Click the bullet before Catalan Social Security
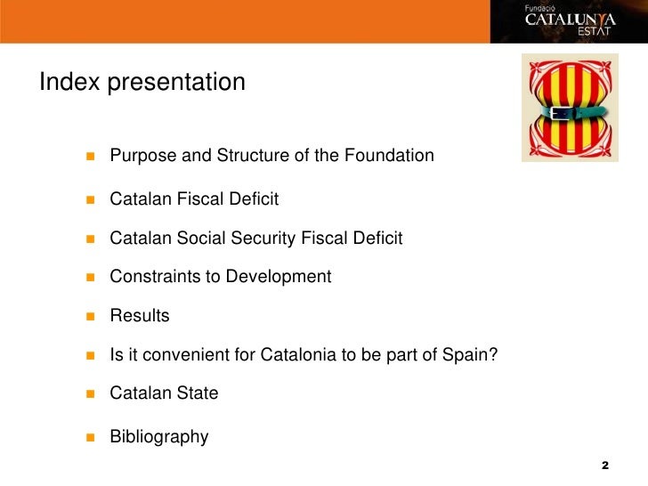Screen dimensions: 648x486 point(91,239)
